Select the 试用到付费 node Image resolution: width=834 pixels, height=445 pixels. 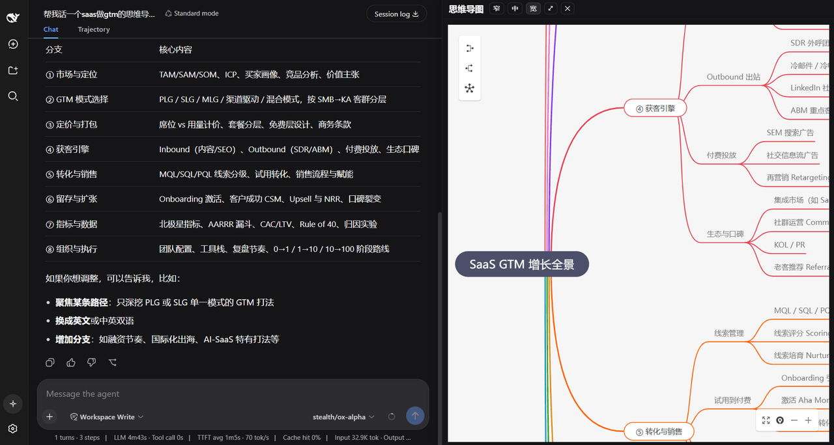tap(732, 400)
